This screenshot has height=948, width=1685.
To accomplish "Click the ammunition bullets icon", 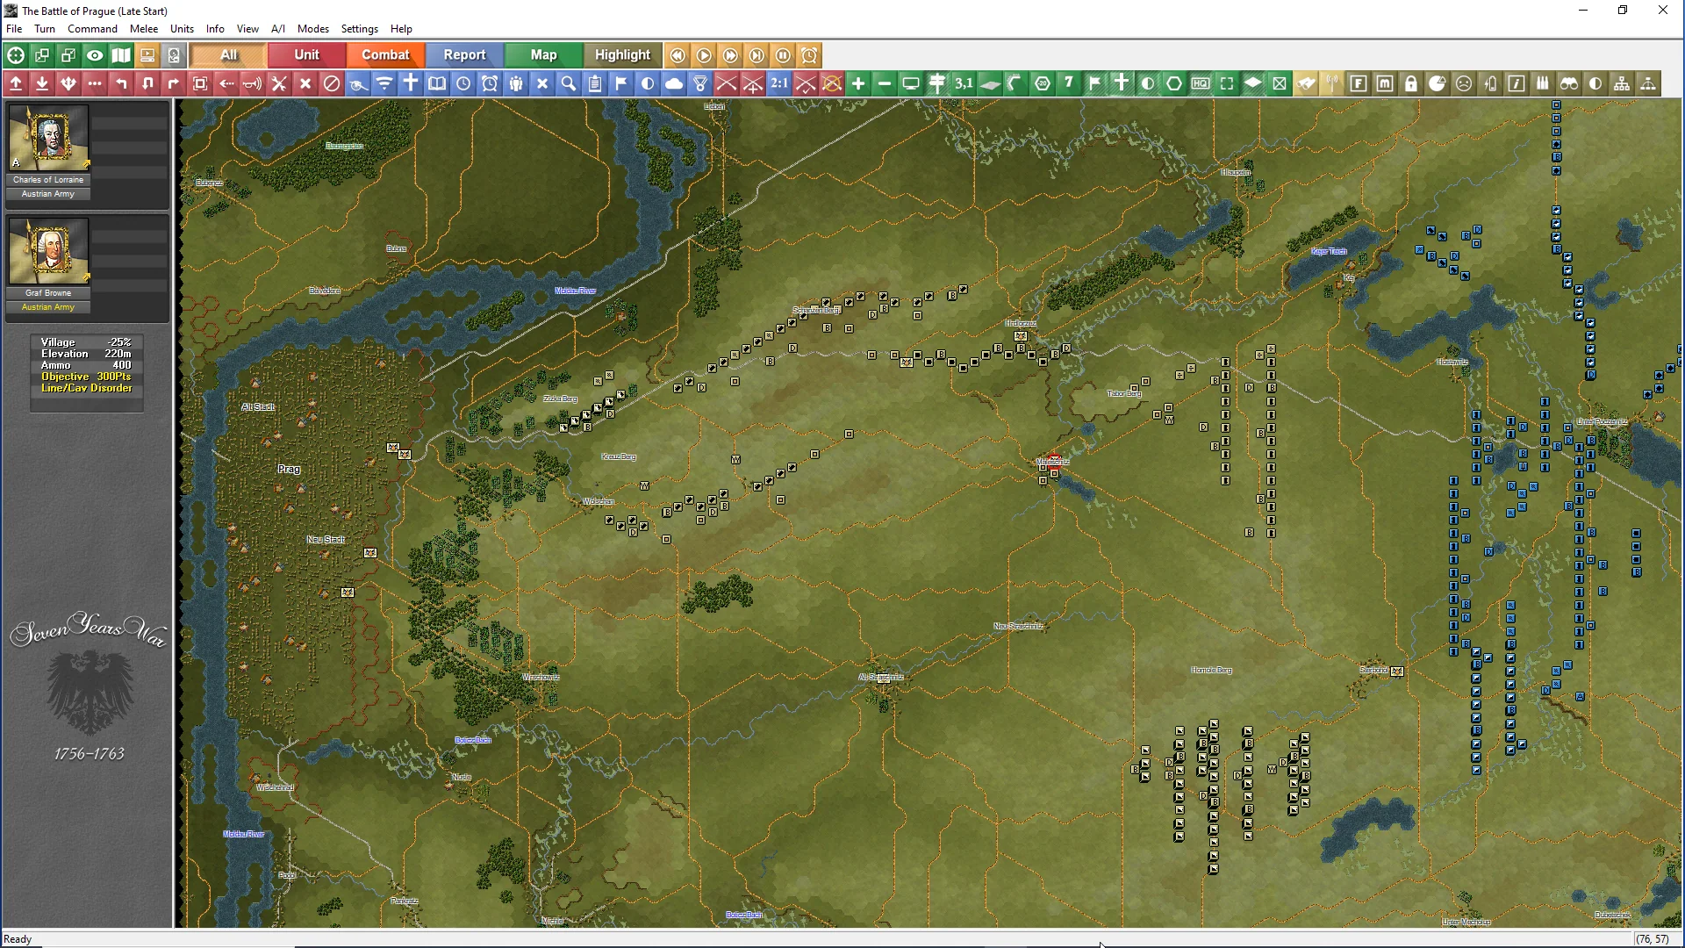I will [x=1543, y=83].
